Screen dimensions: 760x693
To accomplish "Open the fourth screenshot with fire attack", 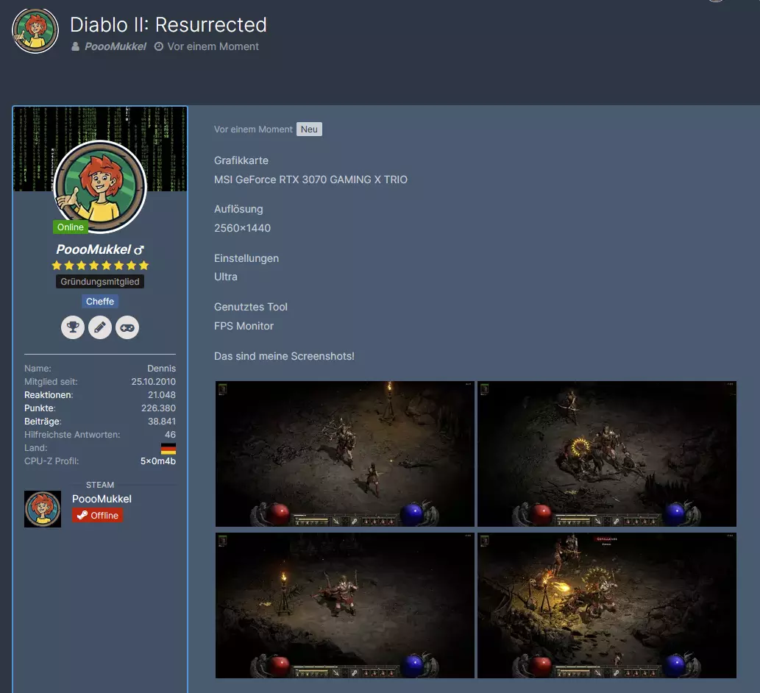I will (607, 605).
